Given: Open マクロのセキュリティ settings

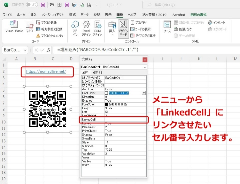Looking at the screenshot, I should click(x=50, y=36).
